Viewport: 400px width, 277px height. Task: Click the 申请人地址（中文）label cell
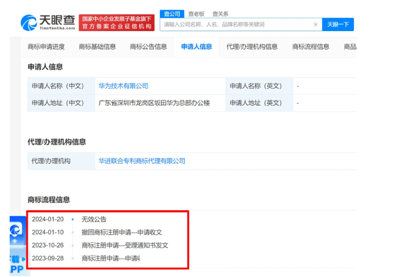pos(61,103)
